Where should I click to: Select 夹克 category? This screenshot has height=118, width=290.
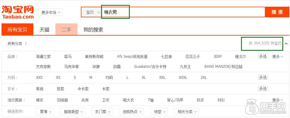85,100
